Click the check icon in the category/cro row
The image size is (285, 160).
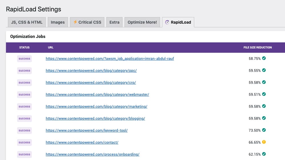264,82
